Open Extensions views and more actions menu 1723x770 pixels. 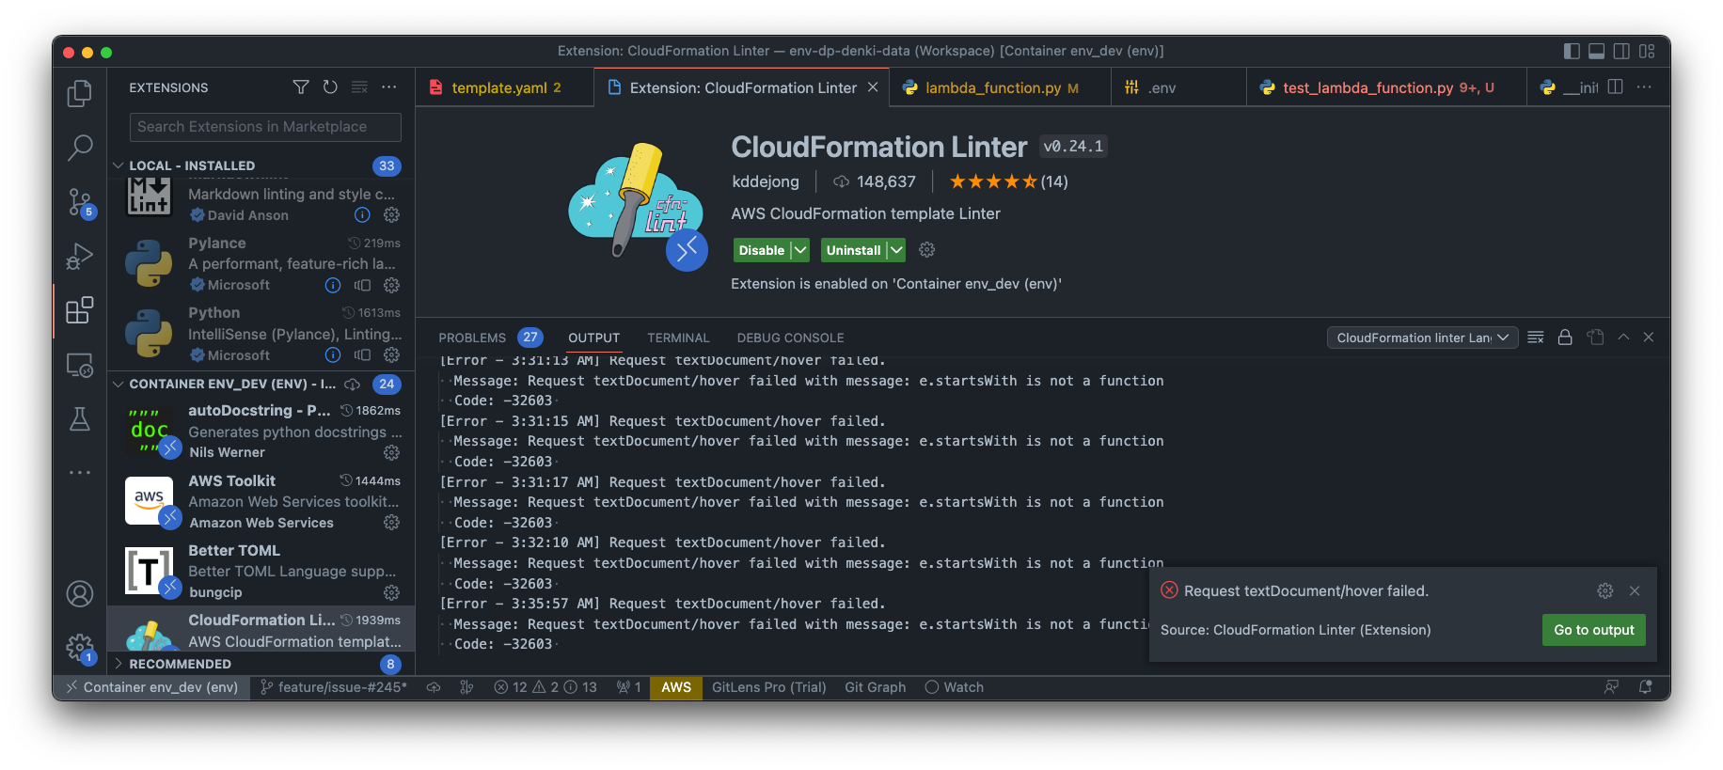click(388, 87)
